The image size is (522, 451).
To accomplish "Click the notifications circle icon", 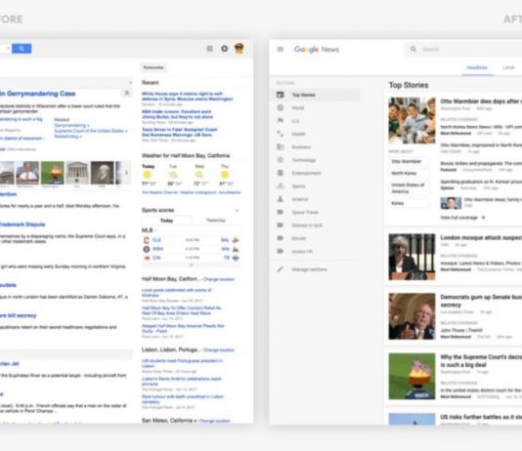I will click(x=225, y=49).
